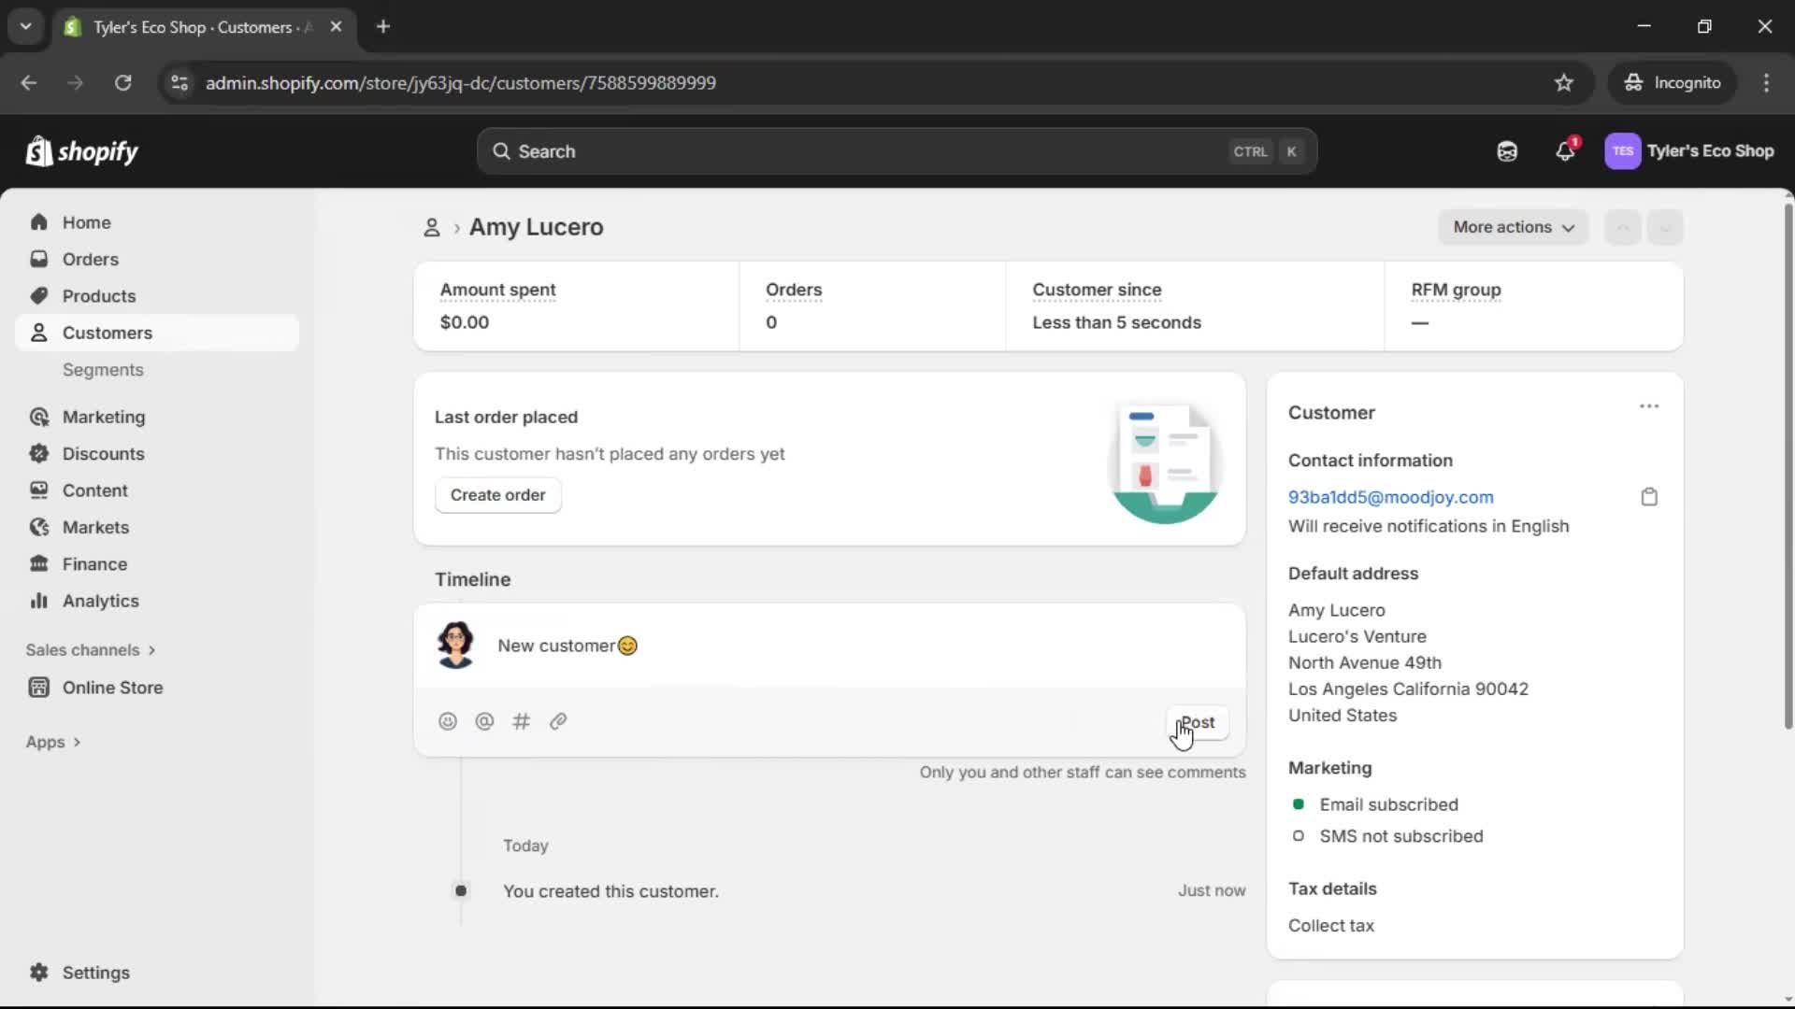This screenshot has width=1795, height=1009.
Task: Switch to the Segments section under Customers
Action: 104,370
